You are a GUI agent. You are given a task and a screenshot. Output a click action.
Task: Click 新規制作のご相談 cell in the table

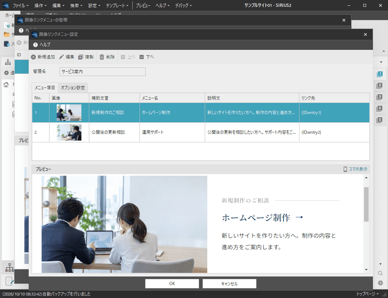[x=114, y=113]
